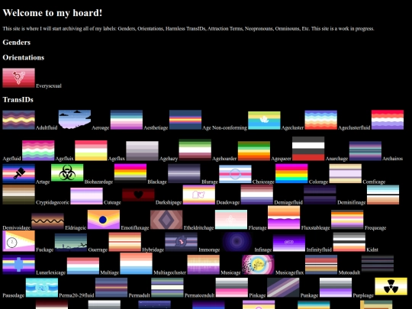The width and height of the screenshot is (412, 309).
Task: Click the Musicageflux music notes flag
Action: tap(258, 265)
